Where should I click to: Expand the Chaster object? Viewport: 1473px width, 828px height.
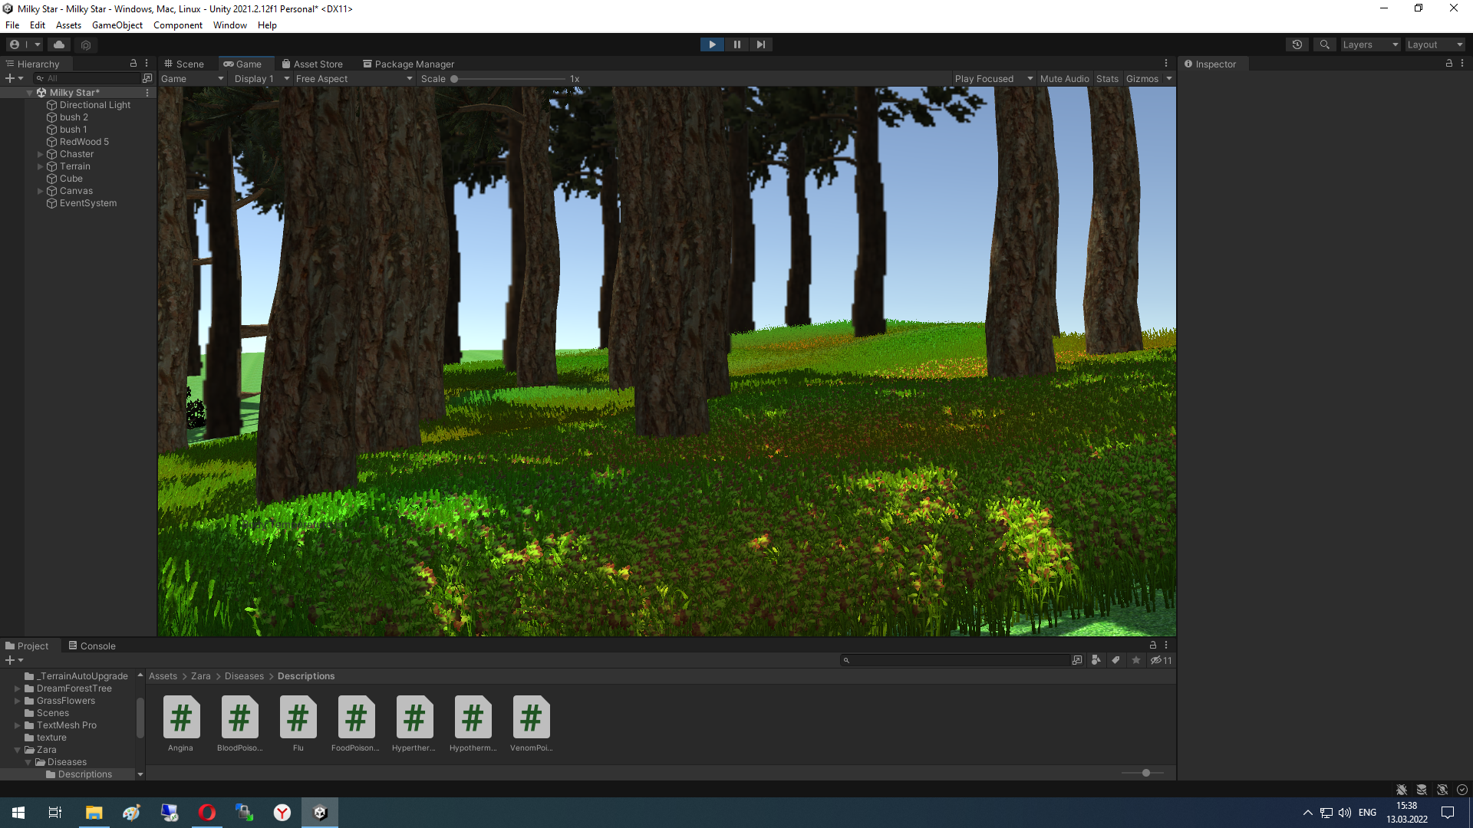click(x=41, y=154)
